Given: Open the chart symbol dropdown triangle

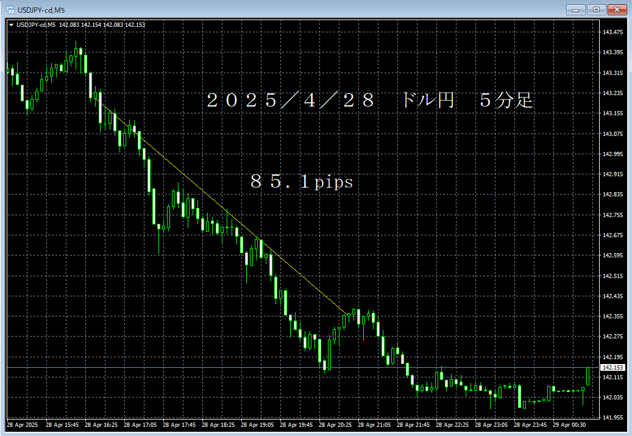Looking at the screenshot, I should [x=12, y=25].
